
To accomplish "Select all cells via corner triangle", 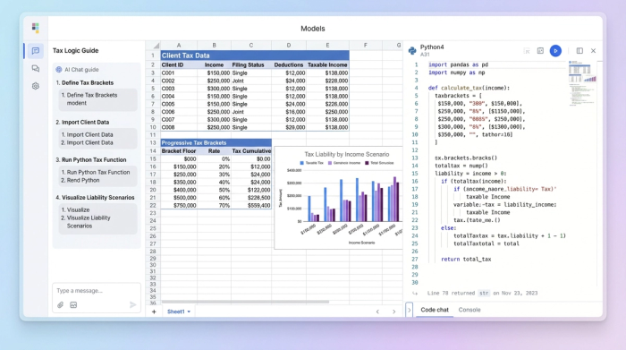I will coord(156,46).
